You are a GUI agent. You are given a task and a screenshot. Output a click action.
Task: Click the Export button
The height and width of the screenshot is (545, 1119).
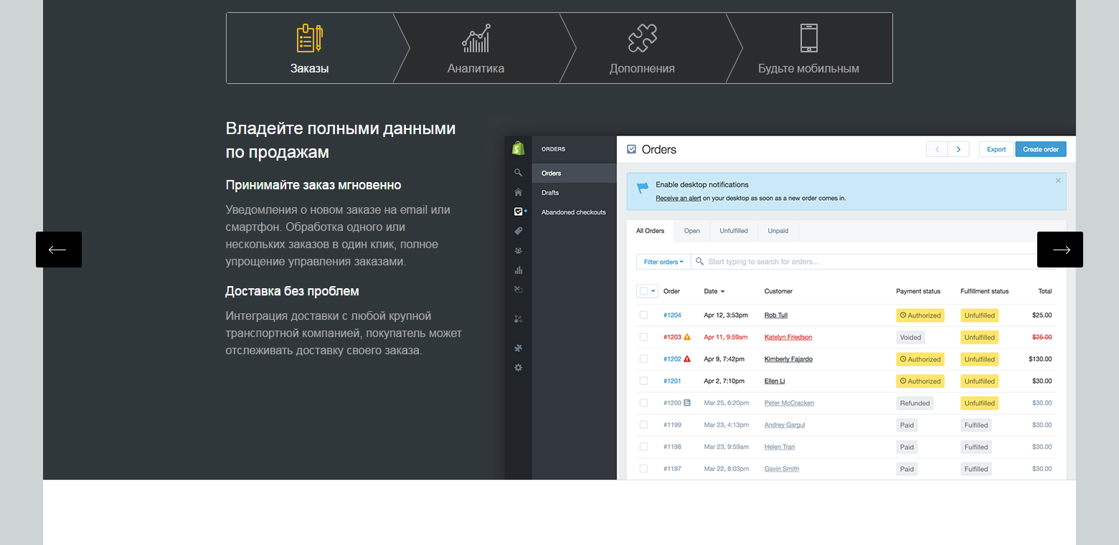point(996,149)
